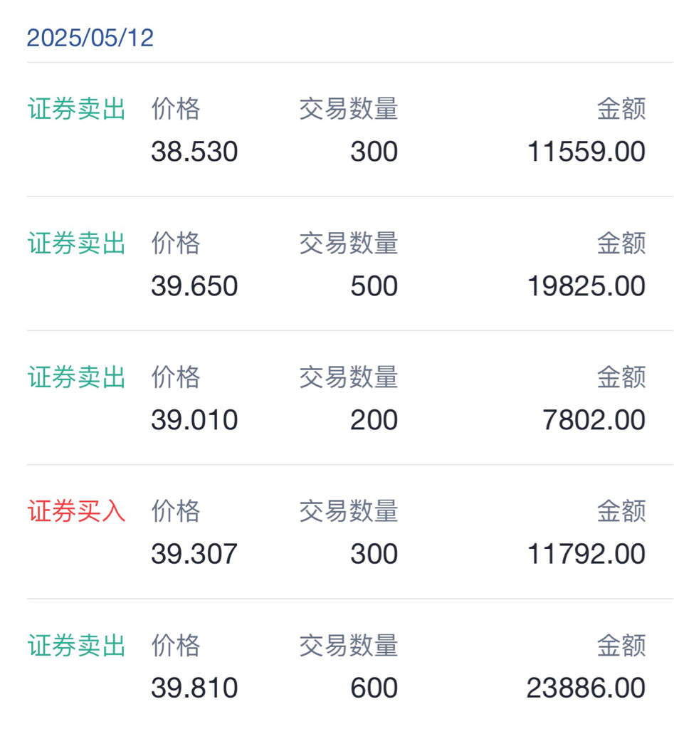Select quantity 200 in third record
674x729 pixels.
pyautogui.click(x=374, y=420)
